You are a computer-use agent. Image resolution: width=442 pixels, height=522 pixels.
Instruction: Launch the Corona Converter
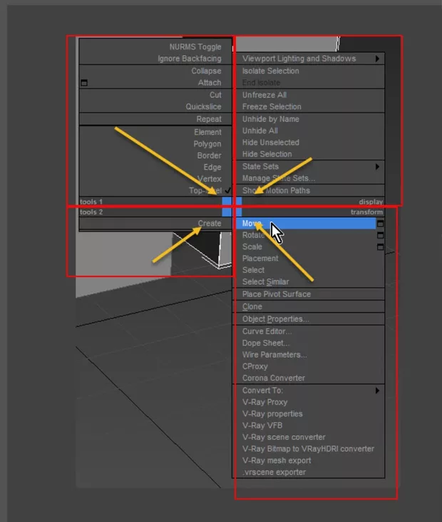(x=273, y=378)
